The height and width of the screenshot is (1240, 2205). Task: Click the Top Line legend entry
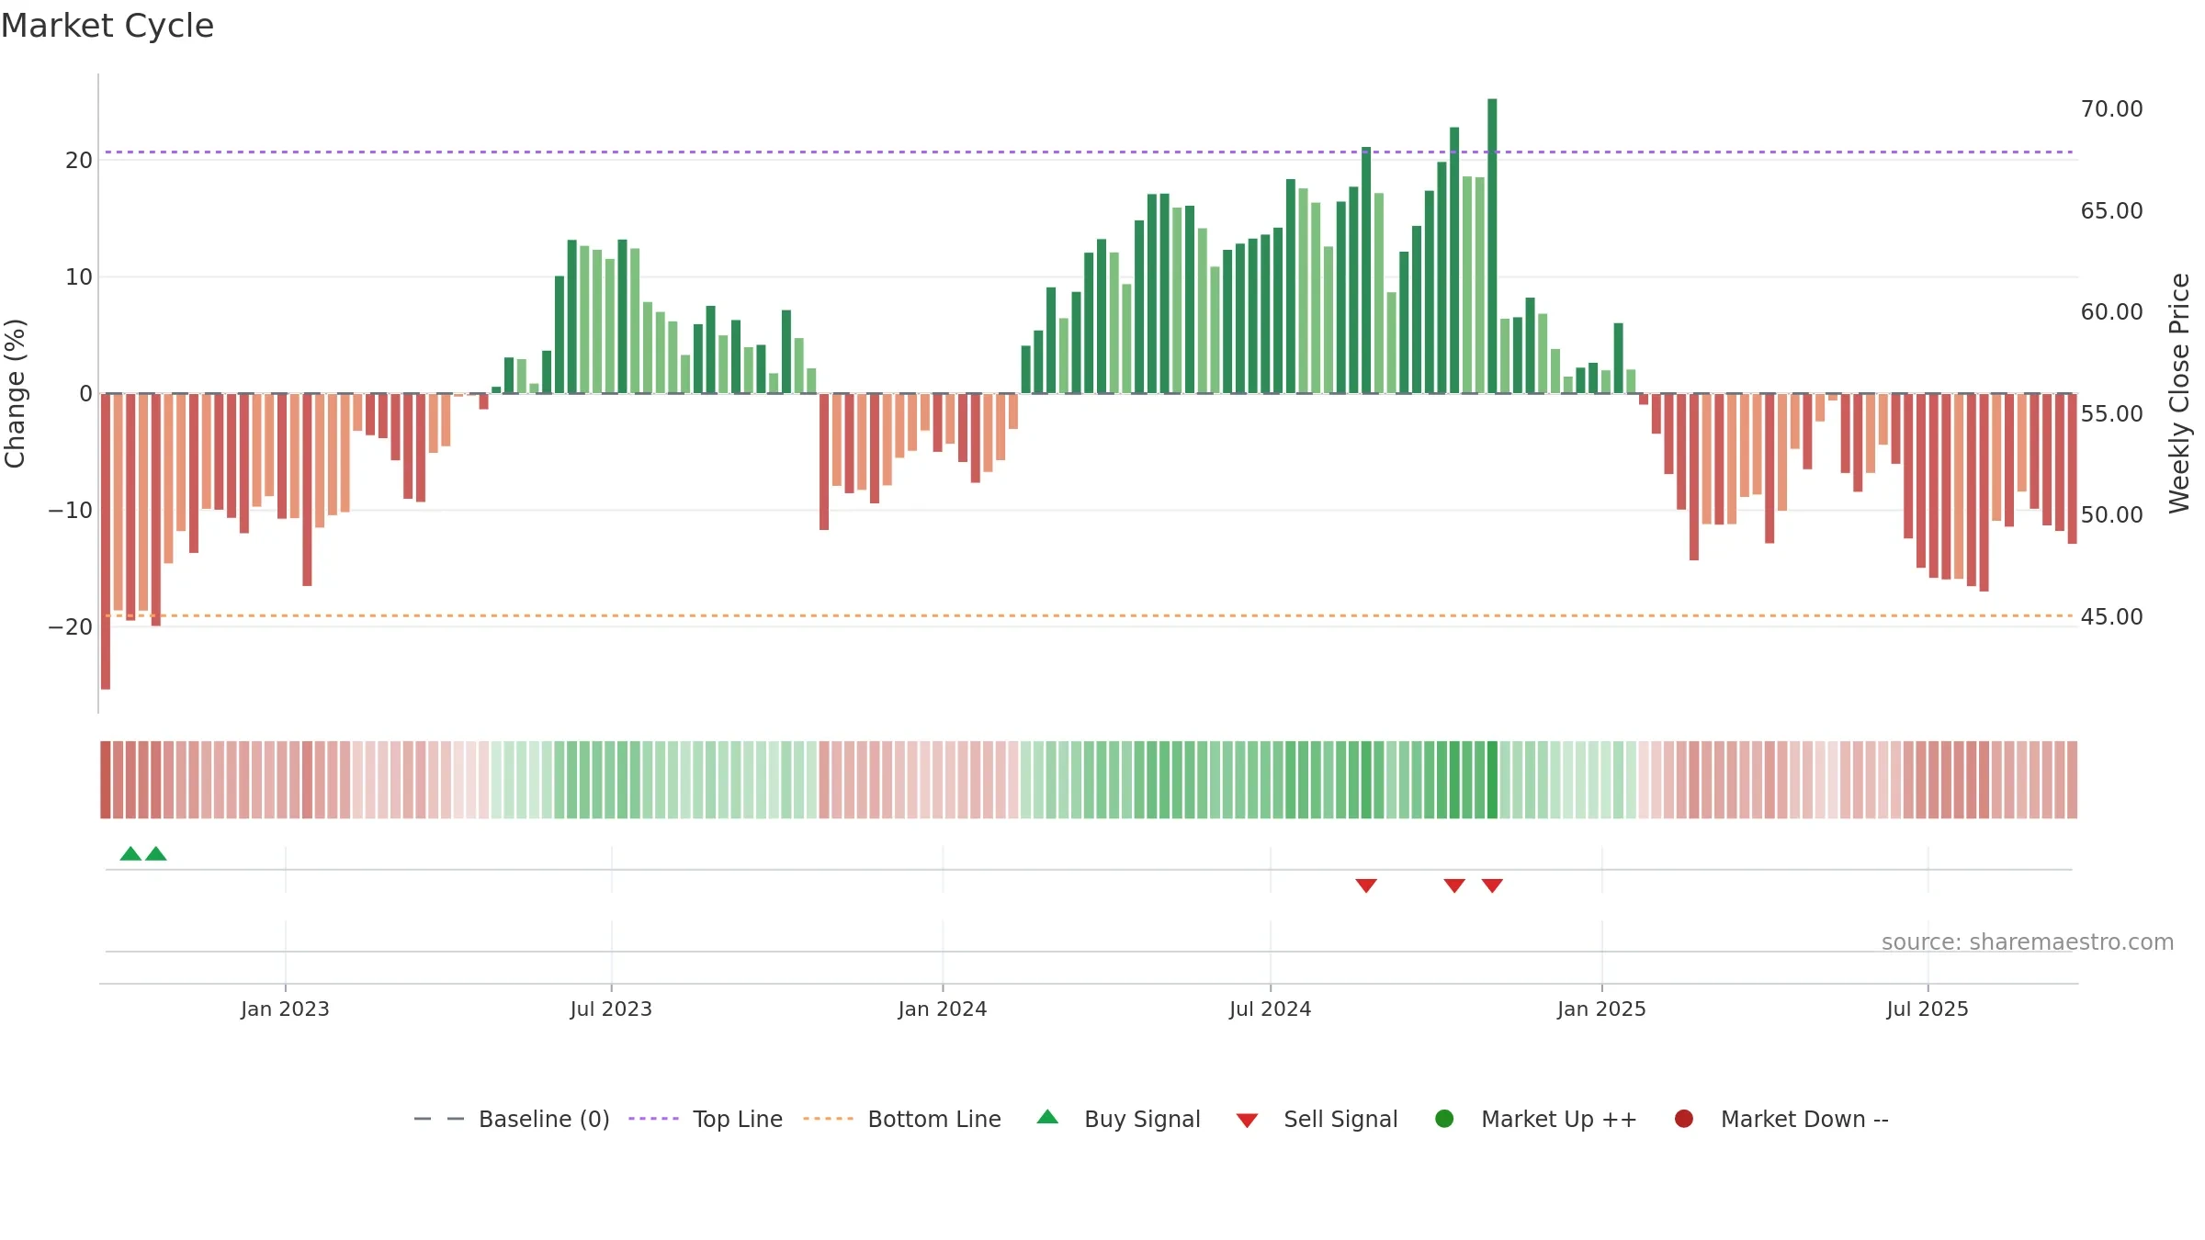point(706,1119)
